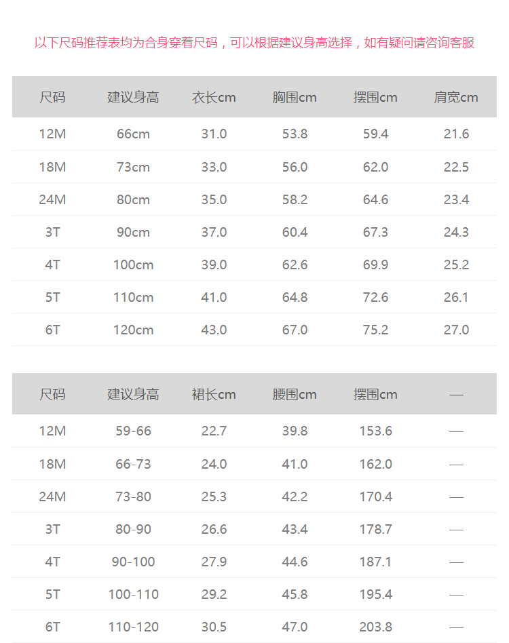Click the 203.8 hem circumference value
The height and width of the screenshot is (643, 509).
[375, 627]
